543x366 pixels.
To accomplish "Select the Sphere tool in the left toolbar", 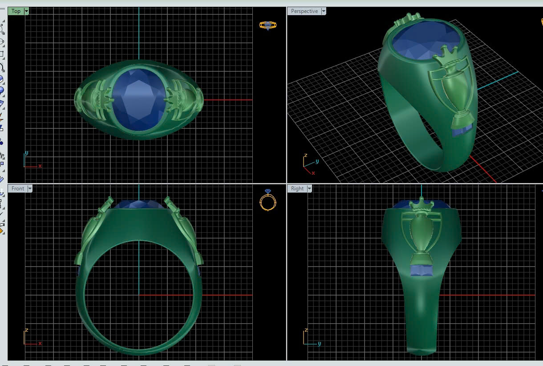I will [1, 90].
